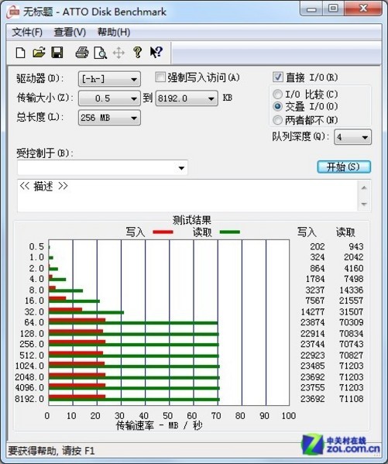Viewport: 388px width, 464px height.
Task: Click the description box scroll up arrow
Action: [x=364, y=187]
